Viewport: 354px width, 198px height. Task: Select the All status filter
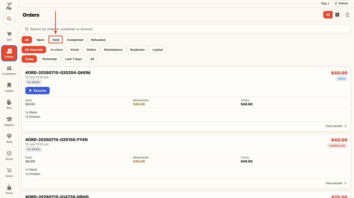coord(27,40)
